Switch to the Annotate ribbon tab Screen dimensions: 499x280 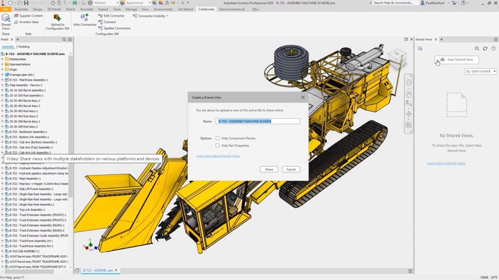tap(87, 9)
